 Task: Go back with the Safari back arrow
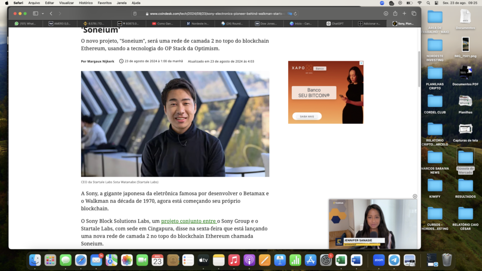[x=51, y=14]
